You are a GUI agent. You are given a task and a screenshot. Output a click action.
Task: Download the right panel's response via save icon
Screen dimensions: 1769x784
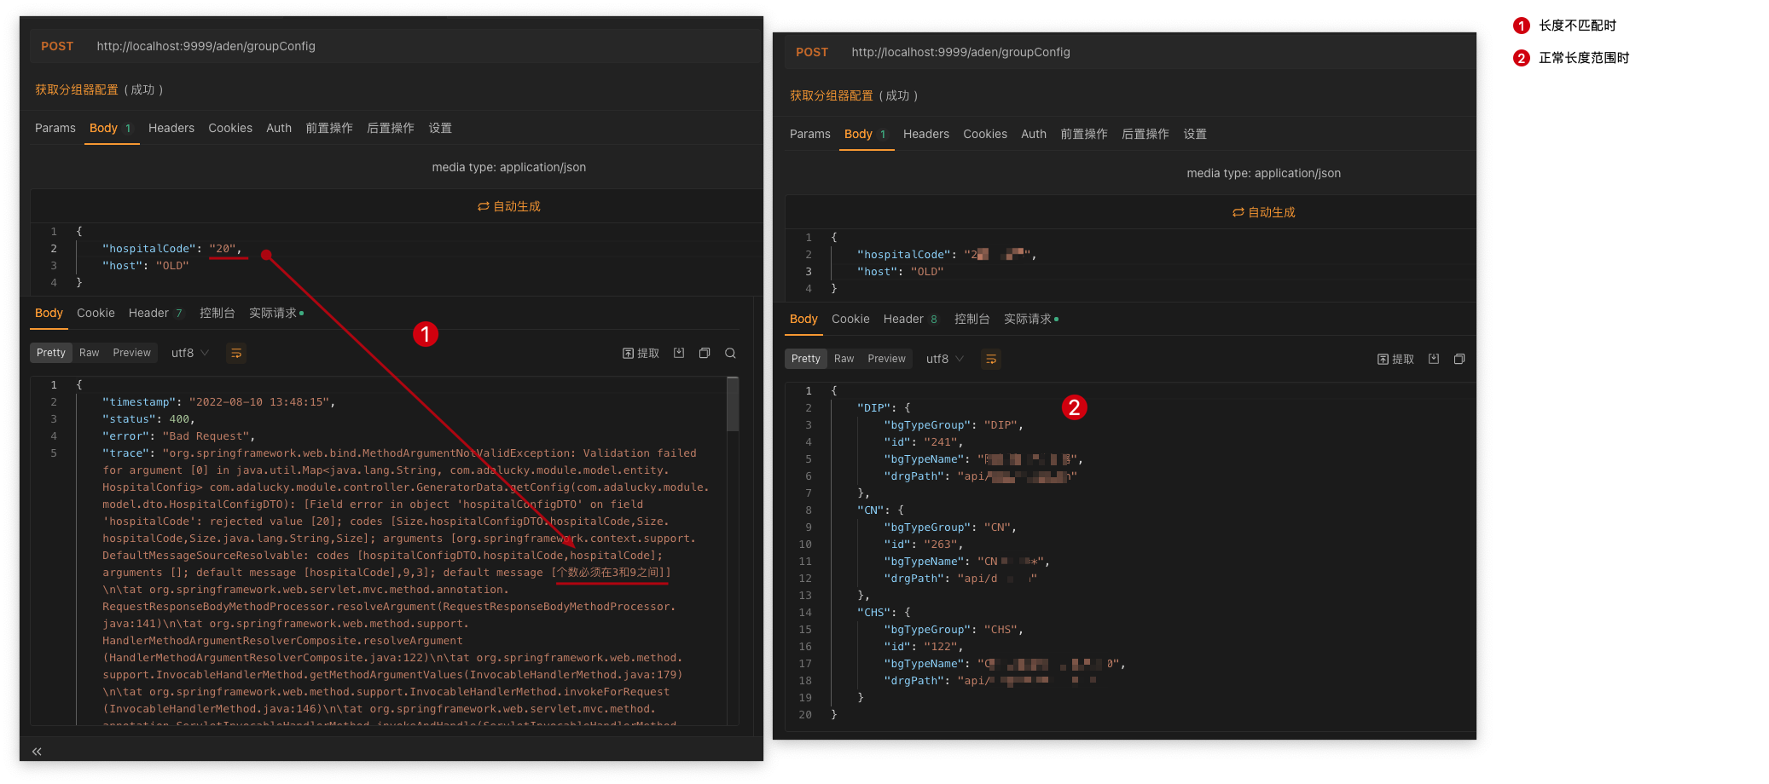[1434, 359]
